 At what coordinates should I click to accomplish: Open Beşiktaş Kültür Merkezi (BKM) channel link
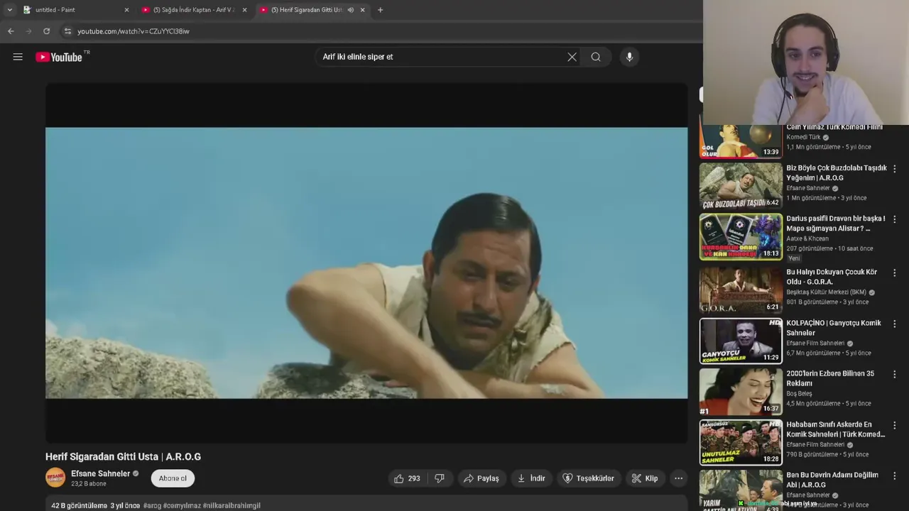(826, 292)
